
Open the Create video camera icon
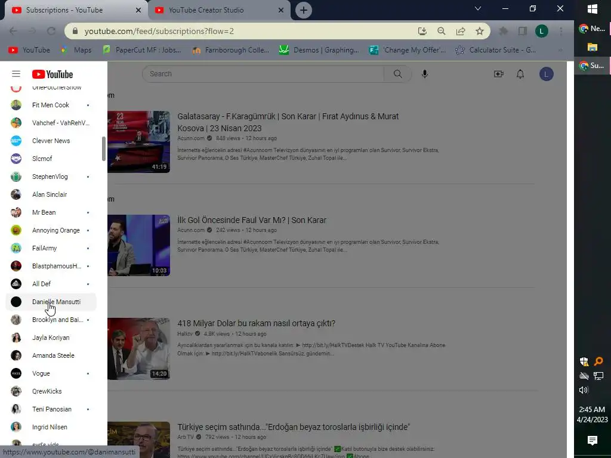(499, 74)
